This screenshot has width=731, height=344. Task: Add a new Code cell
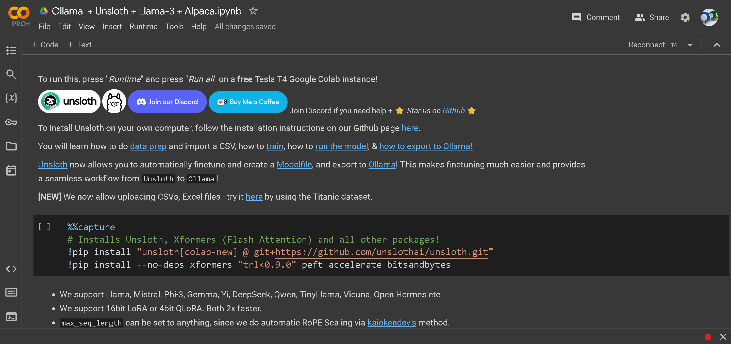coord(45,45)
